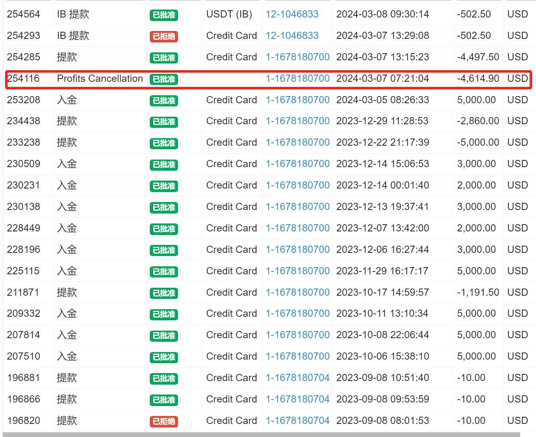Click account 1-1678180704 in row 196881

(298, 378)
